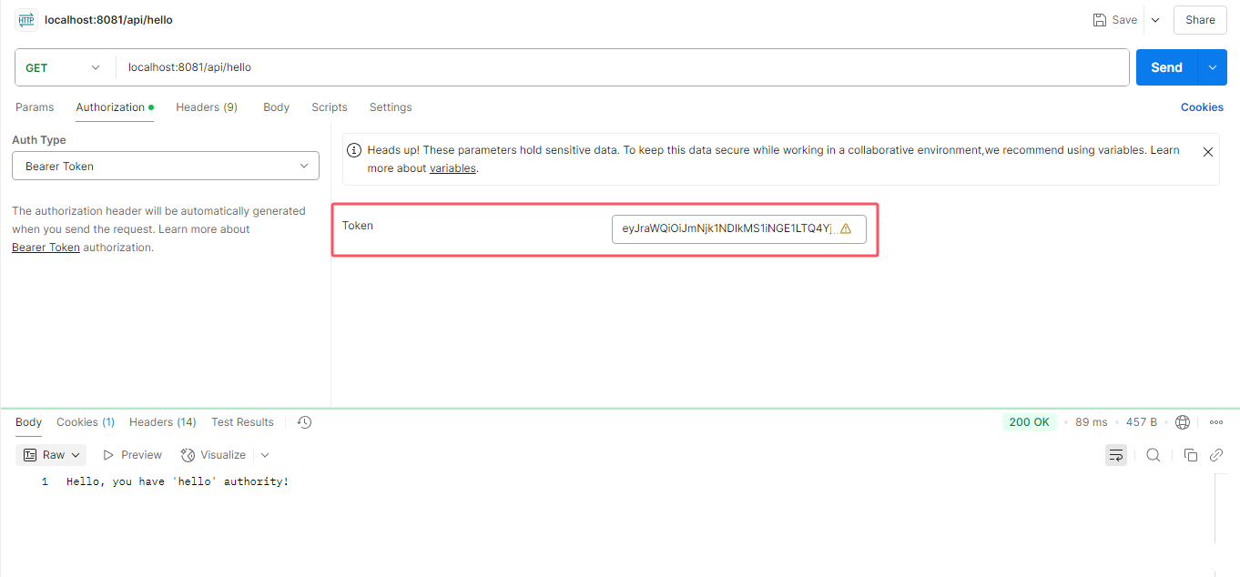Dismiss the heads-up banner
This screenshot has width=1240, height=577.
(x=1208, y=152)
